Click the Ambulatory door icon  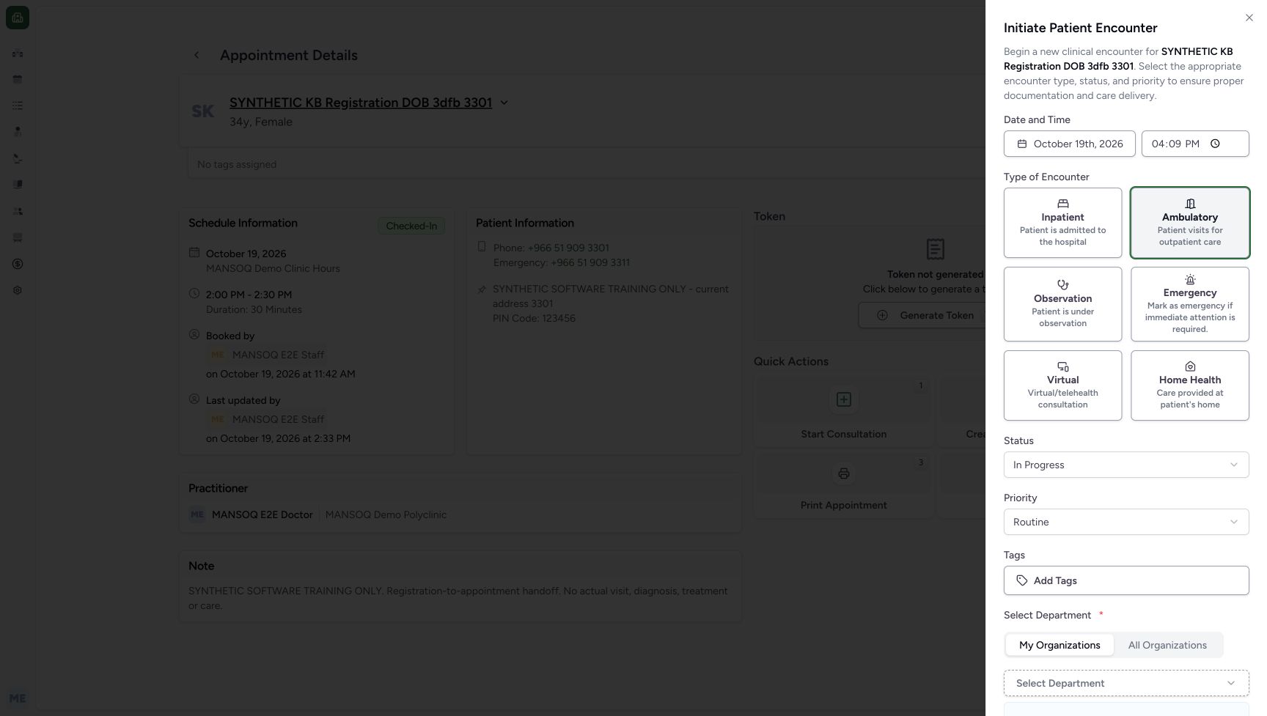tap(1190, 204)
